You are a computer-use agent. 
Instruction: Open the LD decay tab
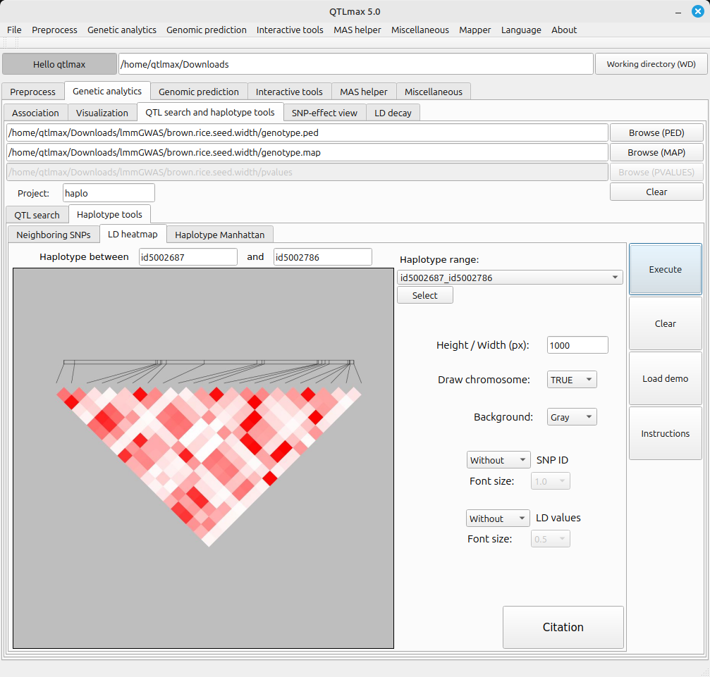point(393,113)
